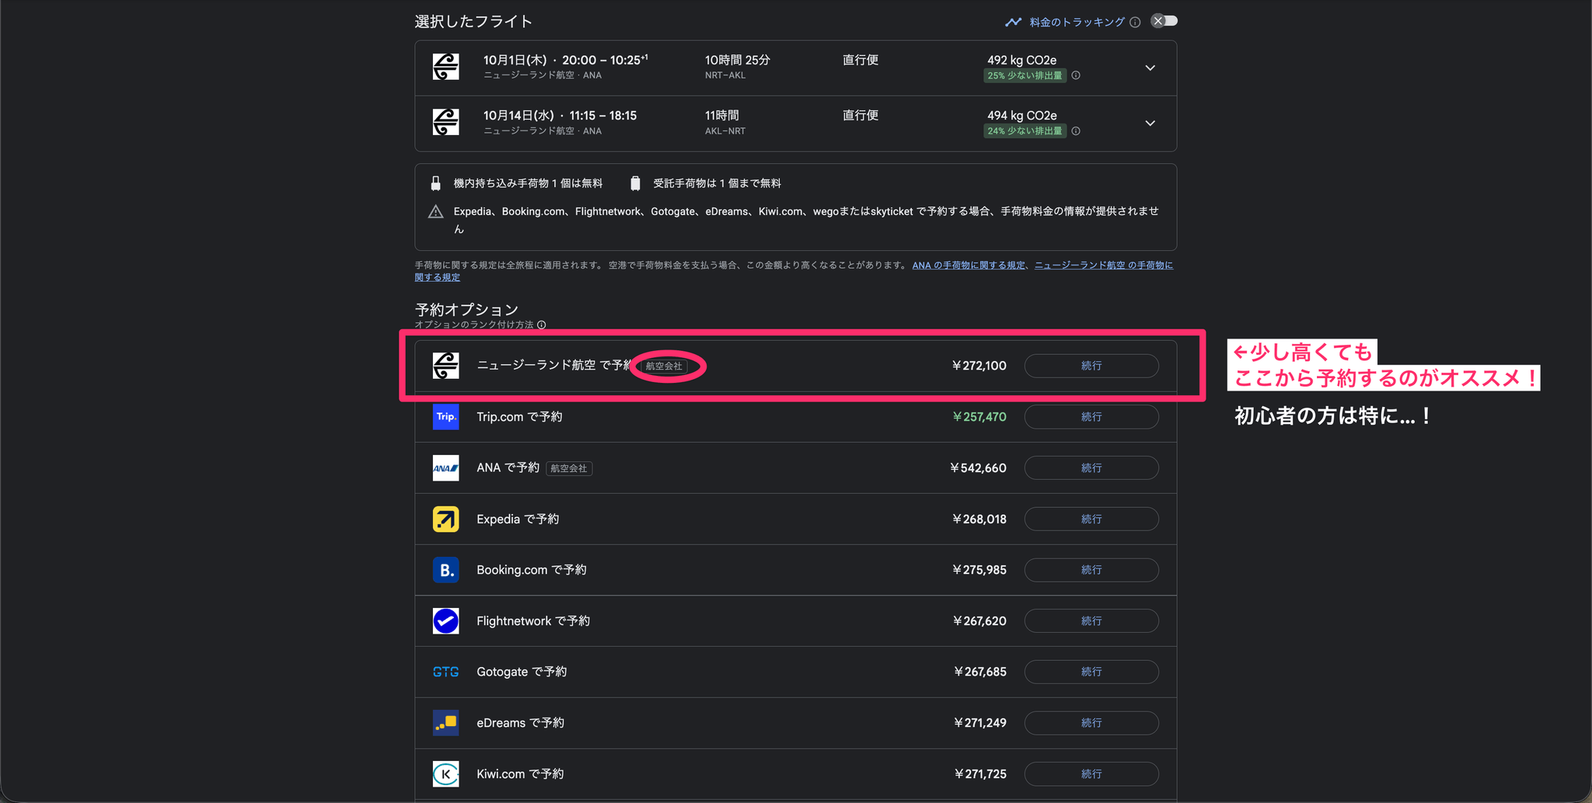The height and width of the screenshot is (803, 1592).
Task: Click the emissions info icon for 494 kg CO2e
Action: (1076, 131)
